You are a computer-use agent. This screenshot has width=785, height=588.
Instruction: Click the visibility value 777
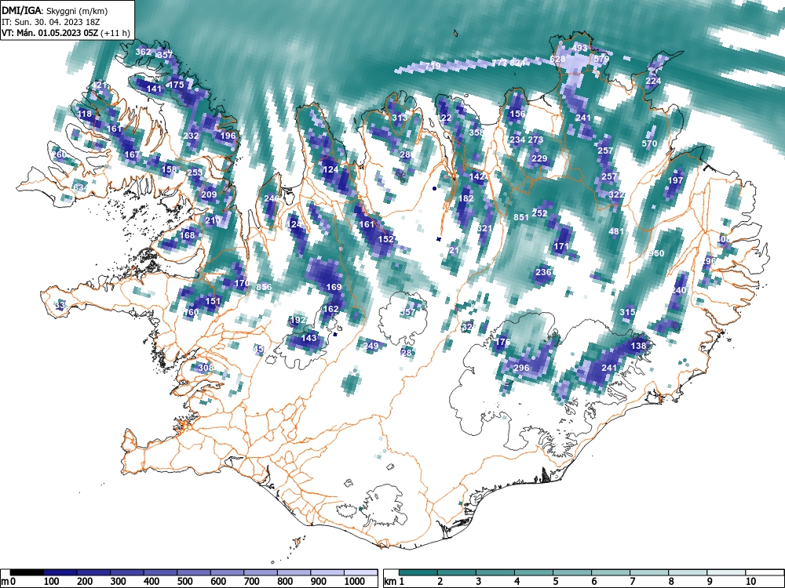(499, 63)
